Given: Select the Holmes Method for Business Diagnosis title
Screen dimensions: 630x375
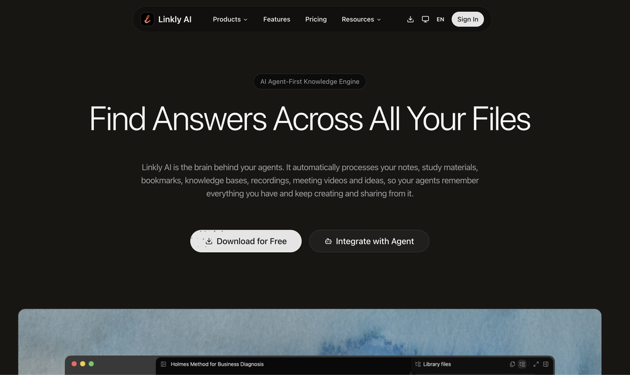Looking at the screenshot, I should point(217,364).
